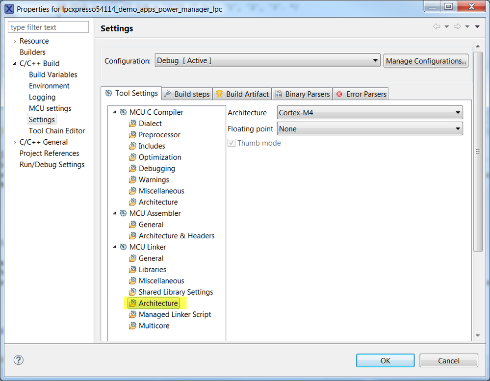Switch to the Error Parsers tab
Screen dimensions: 490x381
[x=361, y=94]
